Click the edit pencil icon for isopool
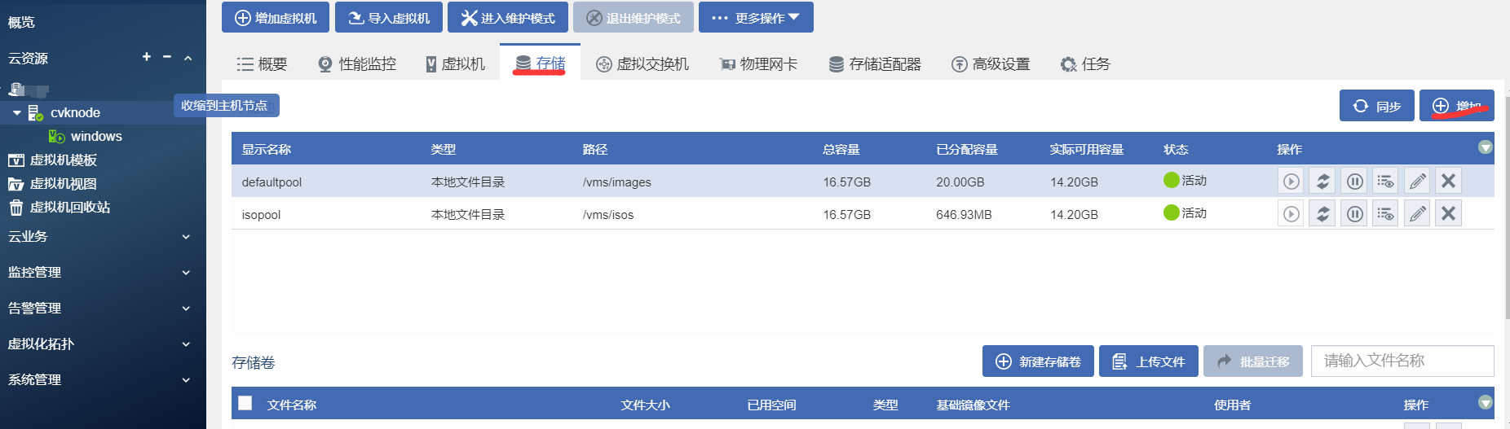 [x=1417, y=213]
